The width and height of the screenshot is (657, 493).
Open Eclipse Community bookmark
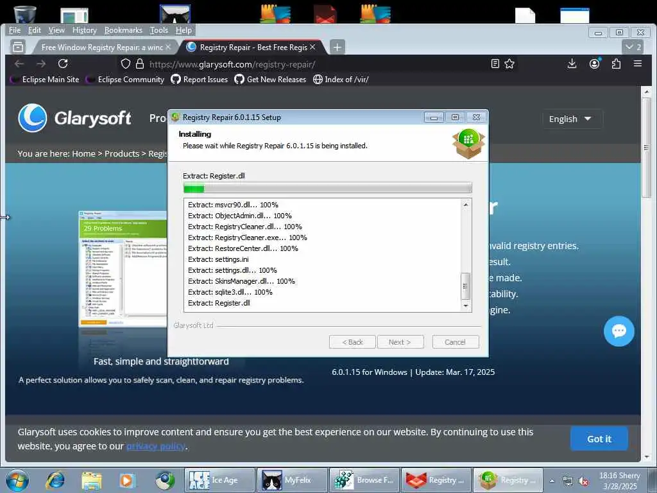[x=125, y=79]
